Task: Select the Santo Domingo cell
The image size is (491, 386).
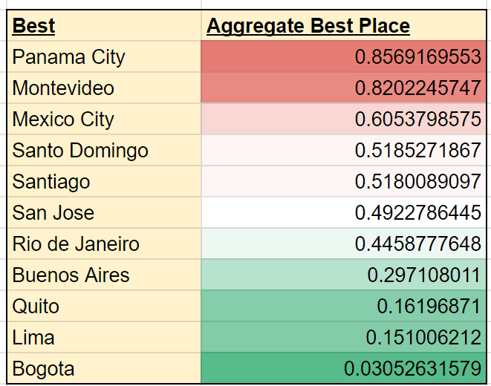Action: pos(104,151)
